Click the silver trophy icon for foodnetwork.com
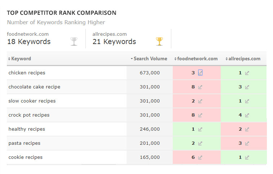The width and height of the screenshot is (273, 174). [x=74, y=41]
